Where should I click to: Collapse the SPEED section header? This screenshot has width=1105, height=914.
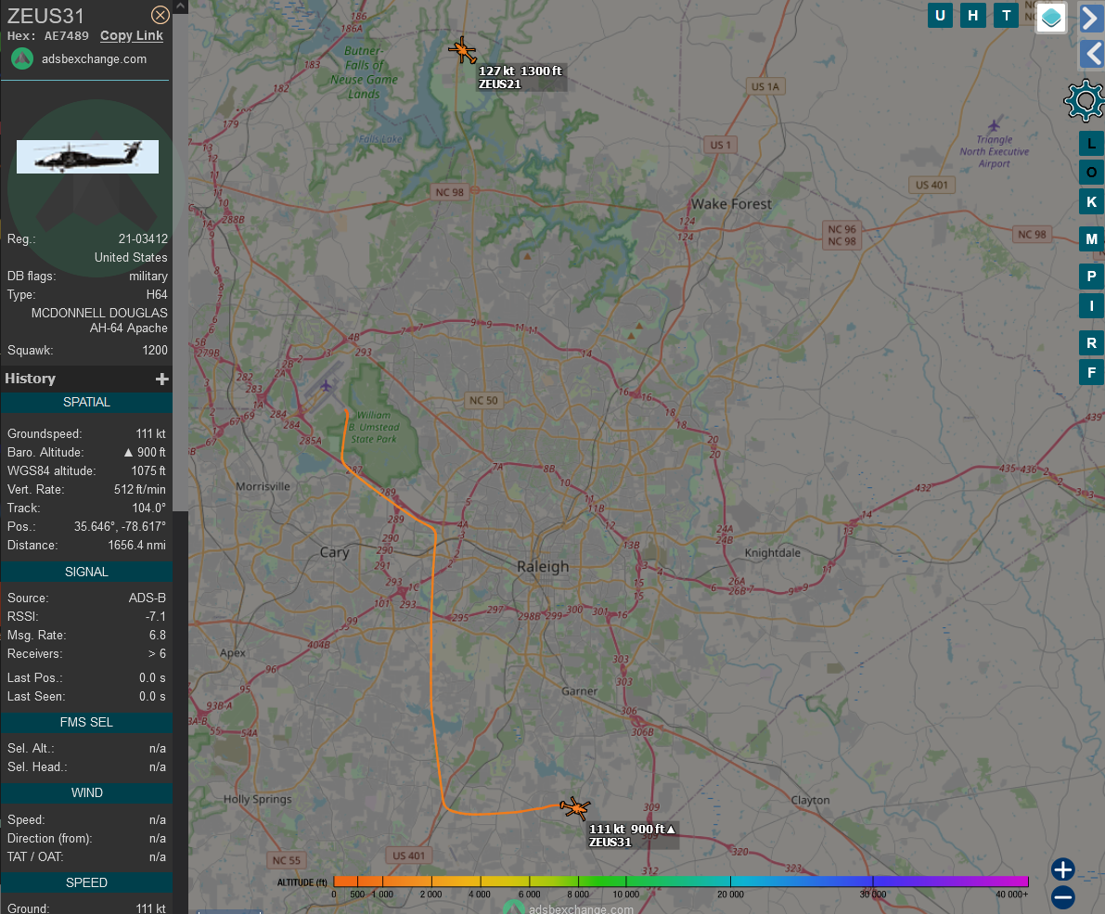point(86,882)
